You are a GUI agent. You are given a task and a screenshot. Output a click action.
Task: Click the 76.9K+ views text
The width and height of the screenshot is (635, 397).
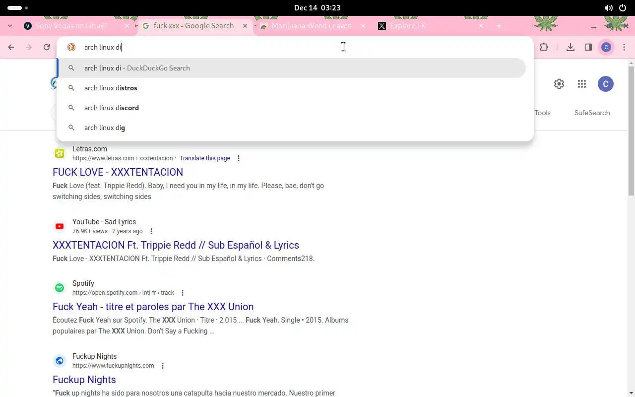point(90,231)
